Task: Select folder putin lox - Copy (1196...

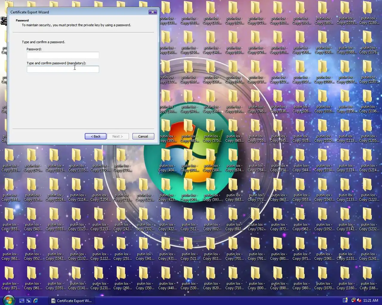Action: click(369, 102)
